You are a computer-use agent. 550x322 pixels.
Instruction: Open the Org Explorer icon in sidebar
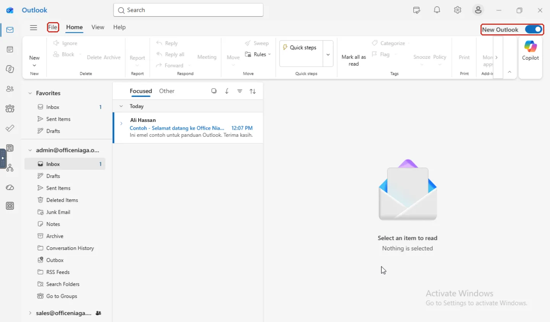tap(10, 168)
